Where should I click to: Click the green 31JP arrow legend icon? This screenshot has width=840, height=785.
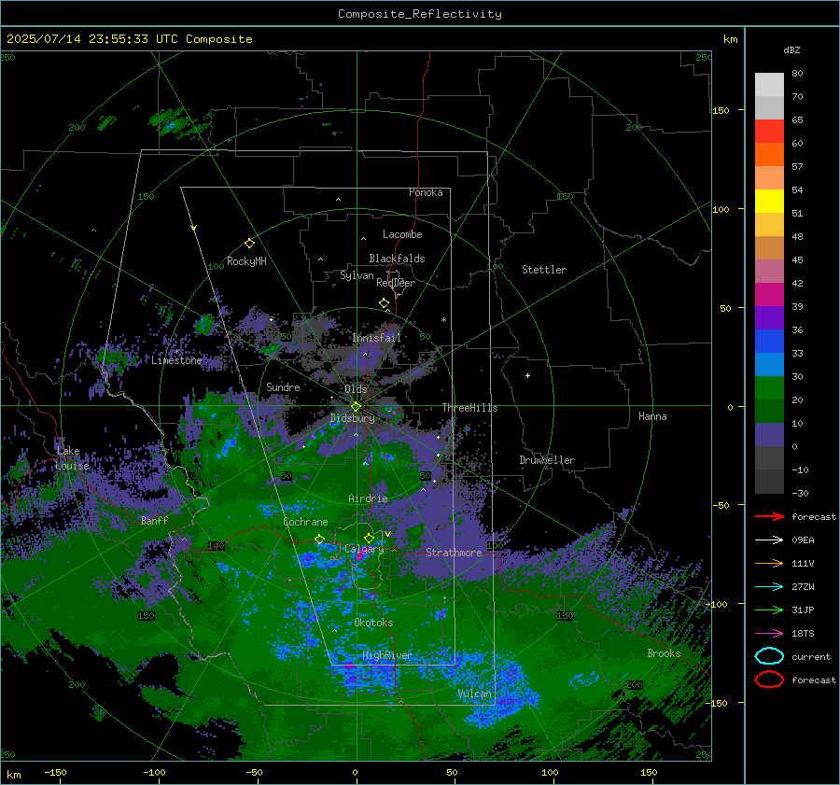point(769,610)
